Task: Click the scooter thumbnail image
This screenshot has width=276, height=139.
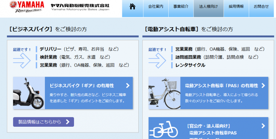Action: (x=29, y=93)
